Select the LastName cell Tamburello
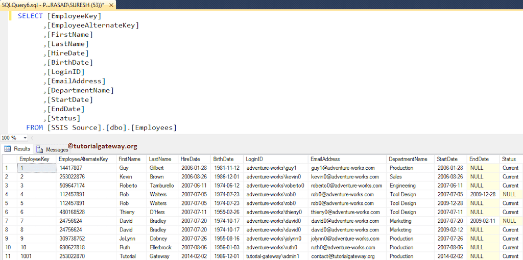Image resolution: width=523 pixels, height=260 pixels. coord(162,186)
